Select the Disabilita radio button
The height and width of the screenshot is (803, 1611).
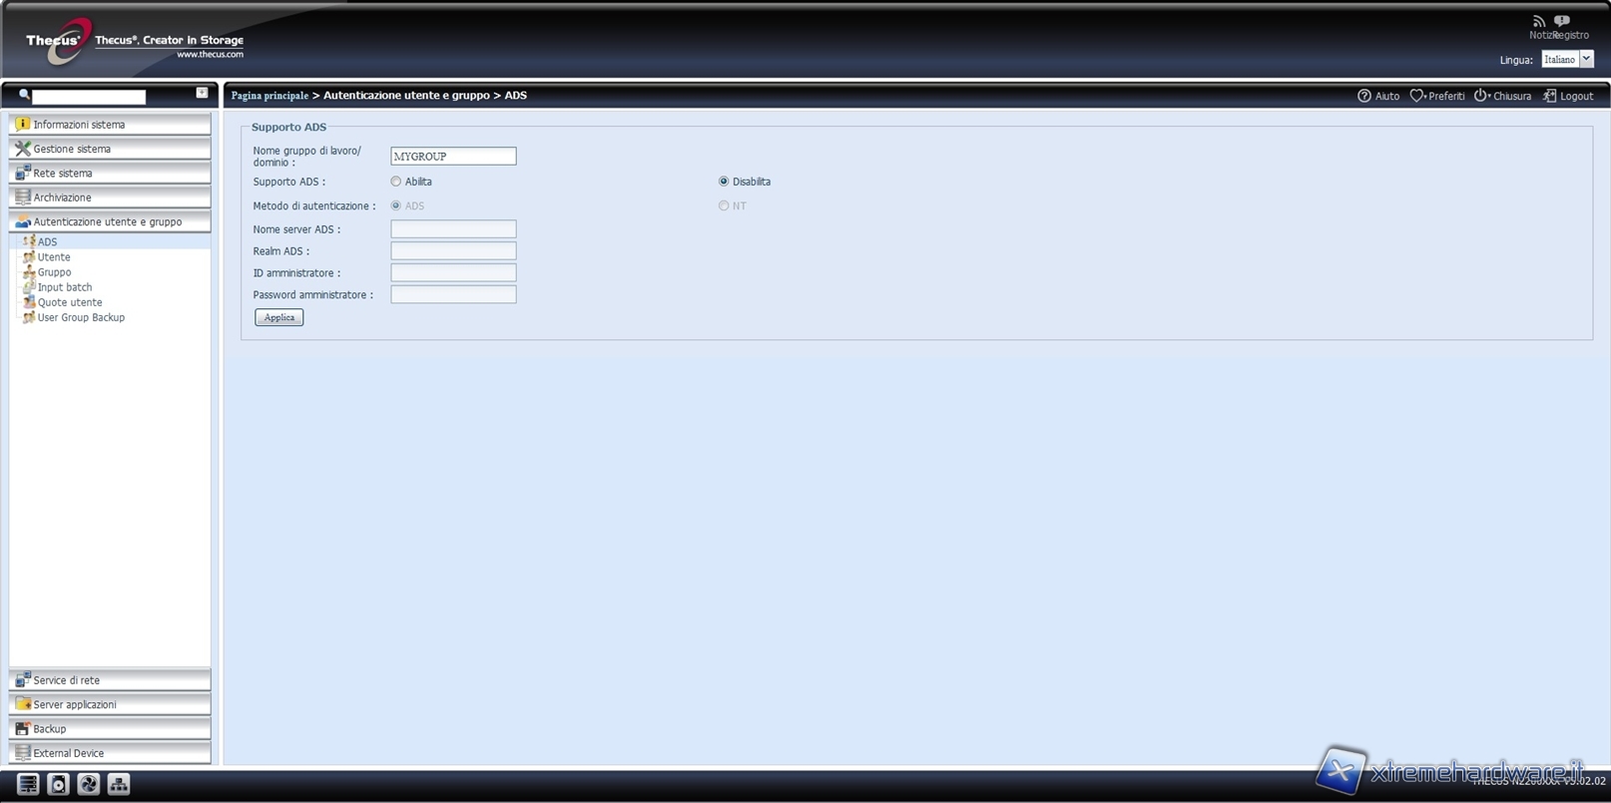(x=724, y=182)
